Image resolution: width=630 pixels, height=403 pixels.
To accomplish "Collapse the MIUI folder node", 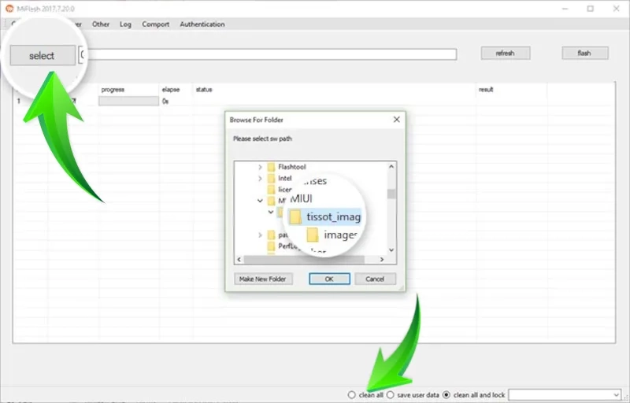I will click(260, 200).
